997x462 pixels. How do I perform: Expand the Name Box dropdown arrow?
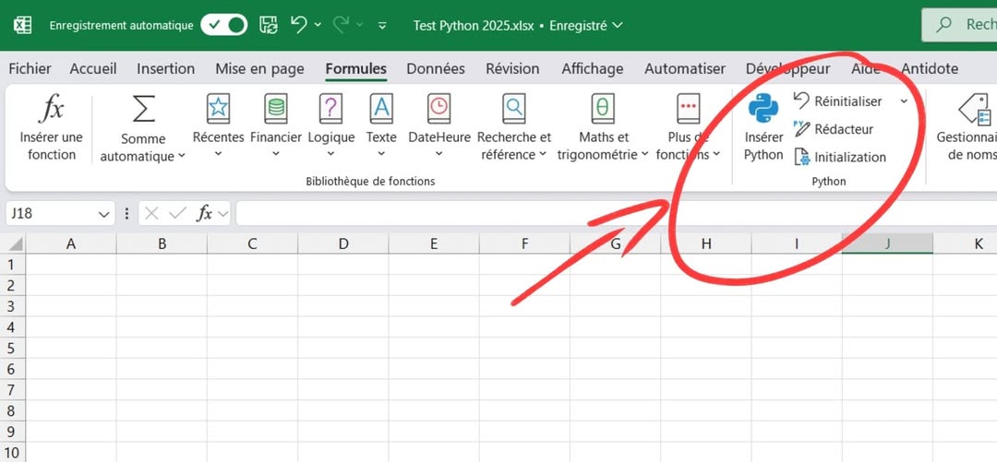click(104, 214)
